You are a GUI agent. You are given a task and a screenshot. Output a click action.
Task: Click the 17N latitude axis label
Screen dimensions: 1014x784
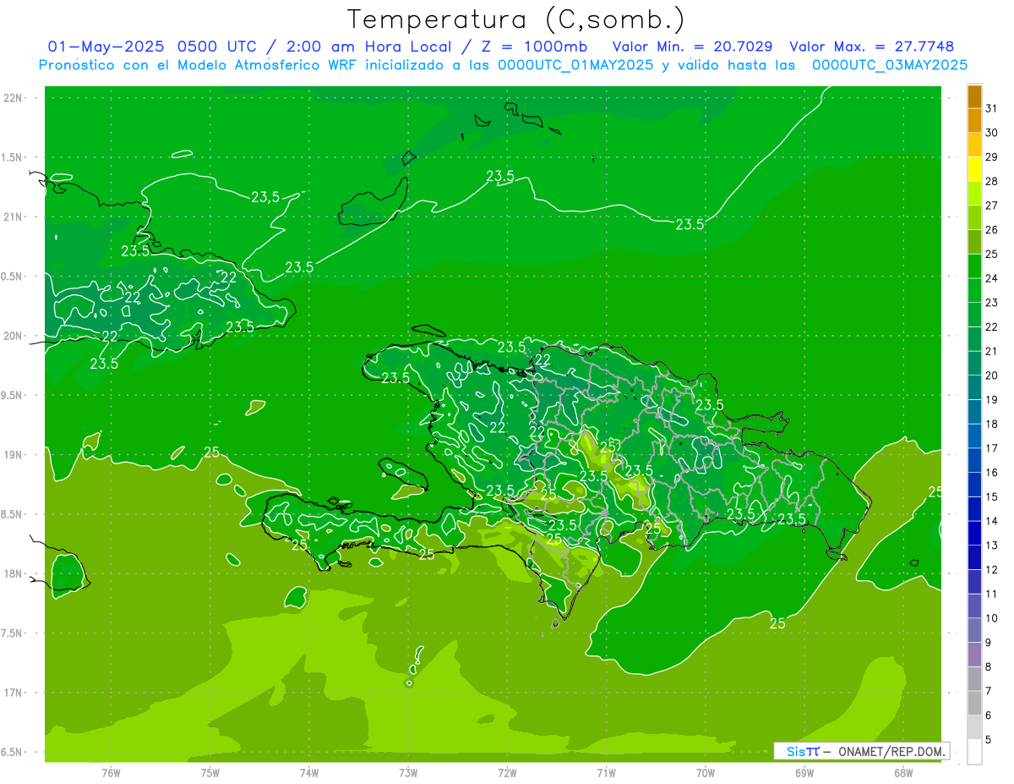pos(14,693)
